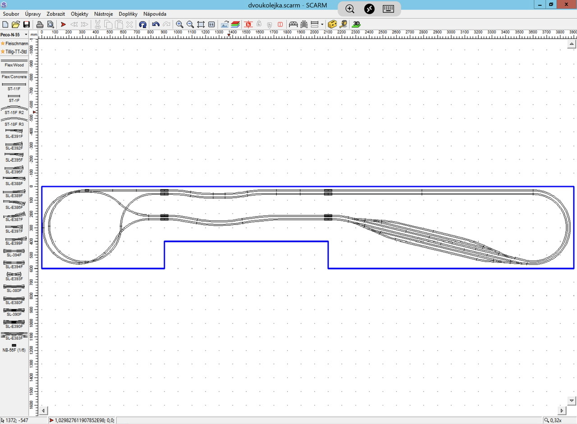Image resolution: width=577 pixels, height=424 pixels.
Task: Click the Open file folder icon
Action: (x=16, y=24)
